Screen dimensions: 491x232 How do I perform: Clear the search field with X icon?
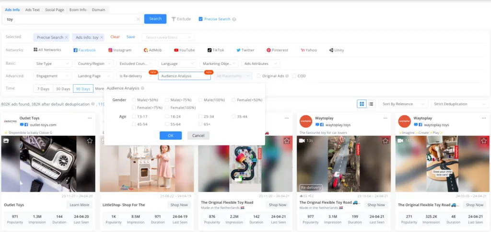pos(138,19)
